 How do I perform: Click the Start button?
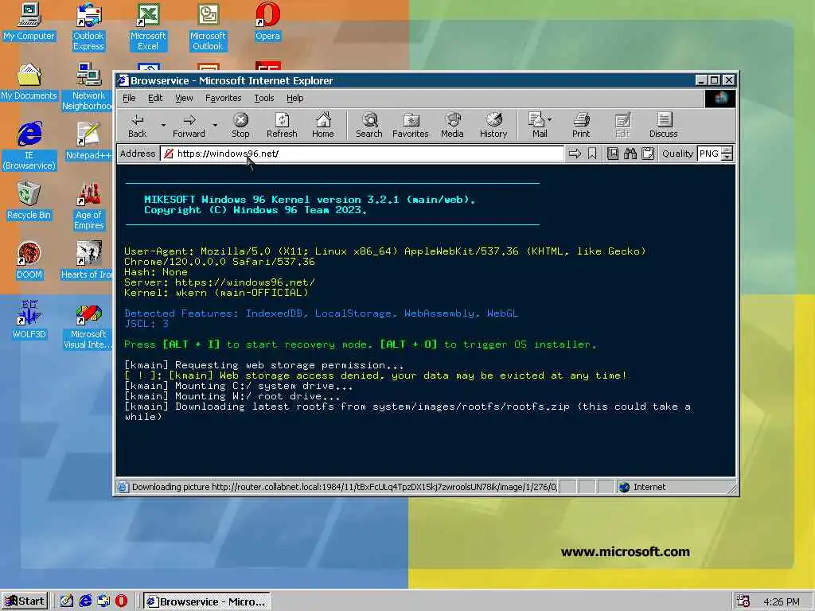click(x=25, y=601)
